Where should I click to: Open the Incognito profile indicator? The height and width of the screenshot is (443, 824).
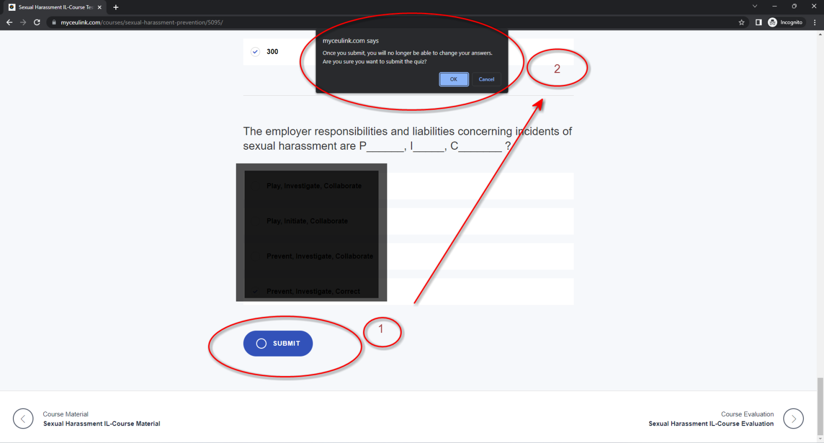pyautogui.click(x=785, y=22)
